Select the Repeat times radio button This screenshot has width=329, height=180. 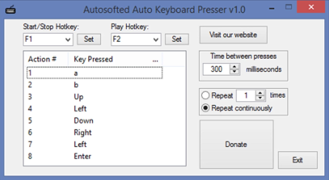205,96
